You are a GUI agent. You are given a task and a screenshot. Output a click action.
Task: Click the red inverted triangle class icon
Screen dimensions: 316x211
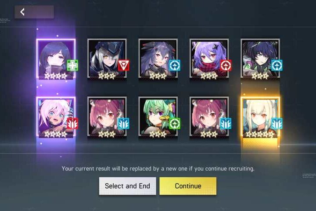pos(123,65)
